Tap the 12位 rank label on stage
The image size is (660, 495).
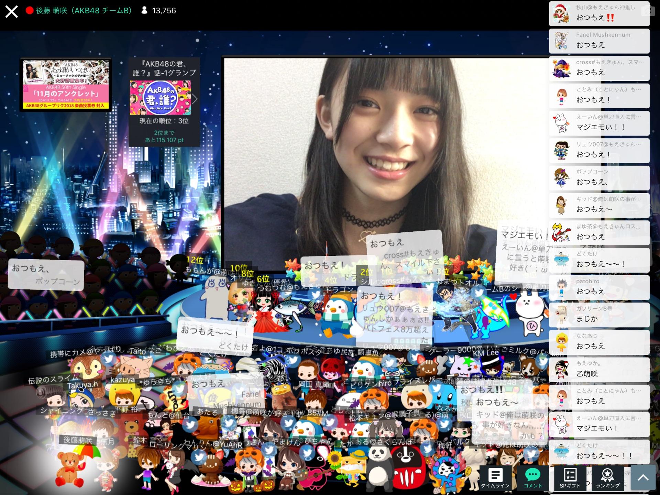click(x=195, y=260)
